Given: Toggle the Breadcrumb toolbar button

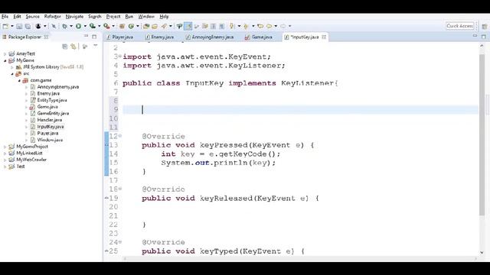Looking at the screenshot, I should 179,26.
